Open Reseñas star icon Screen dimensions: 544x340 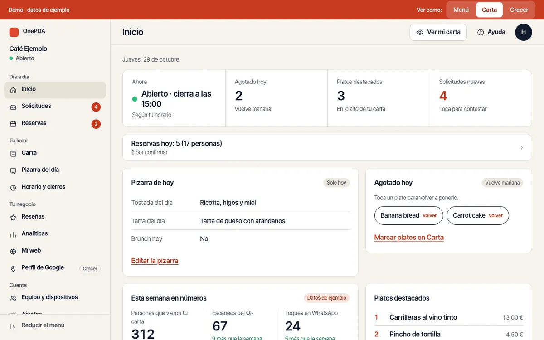[x=13, y=217]
